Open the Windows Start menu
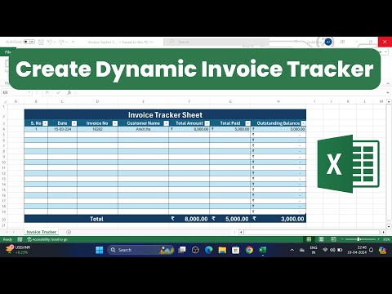Screen dimensions: 392x294 [100, 250]
